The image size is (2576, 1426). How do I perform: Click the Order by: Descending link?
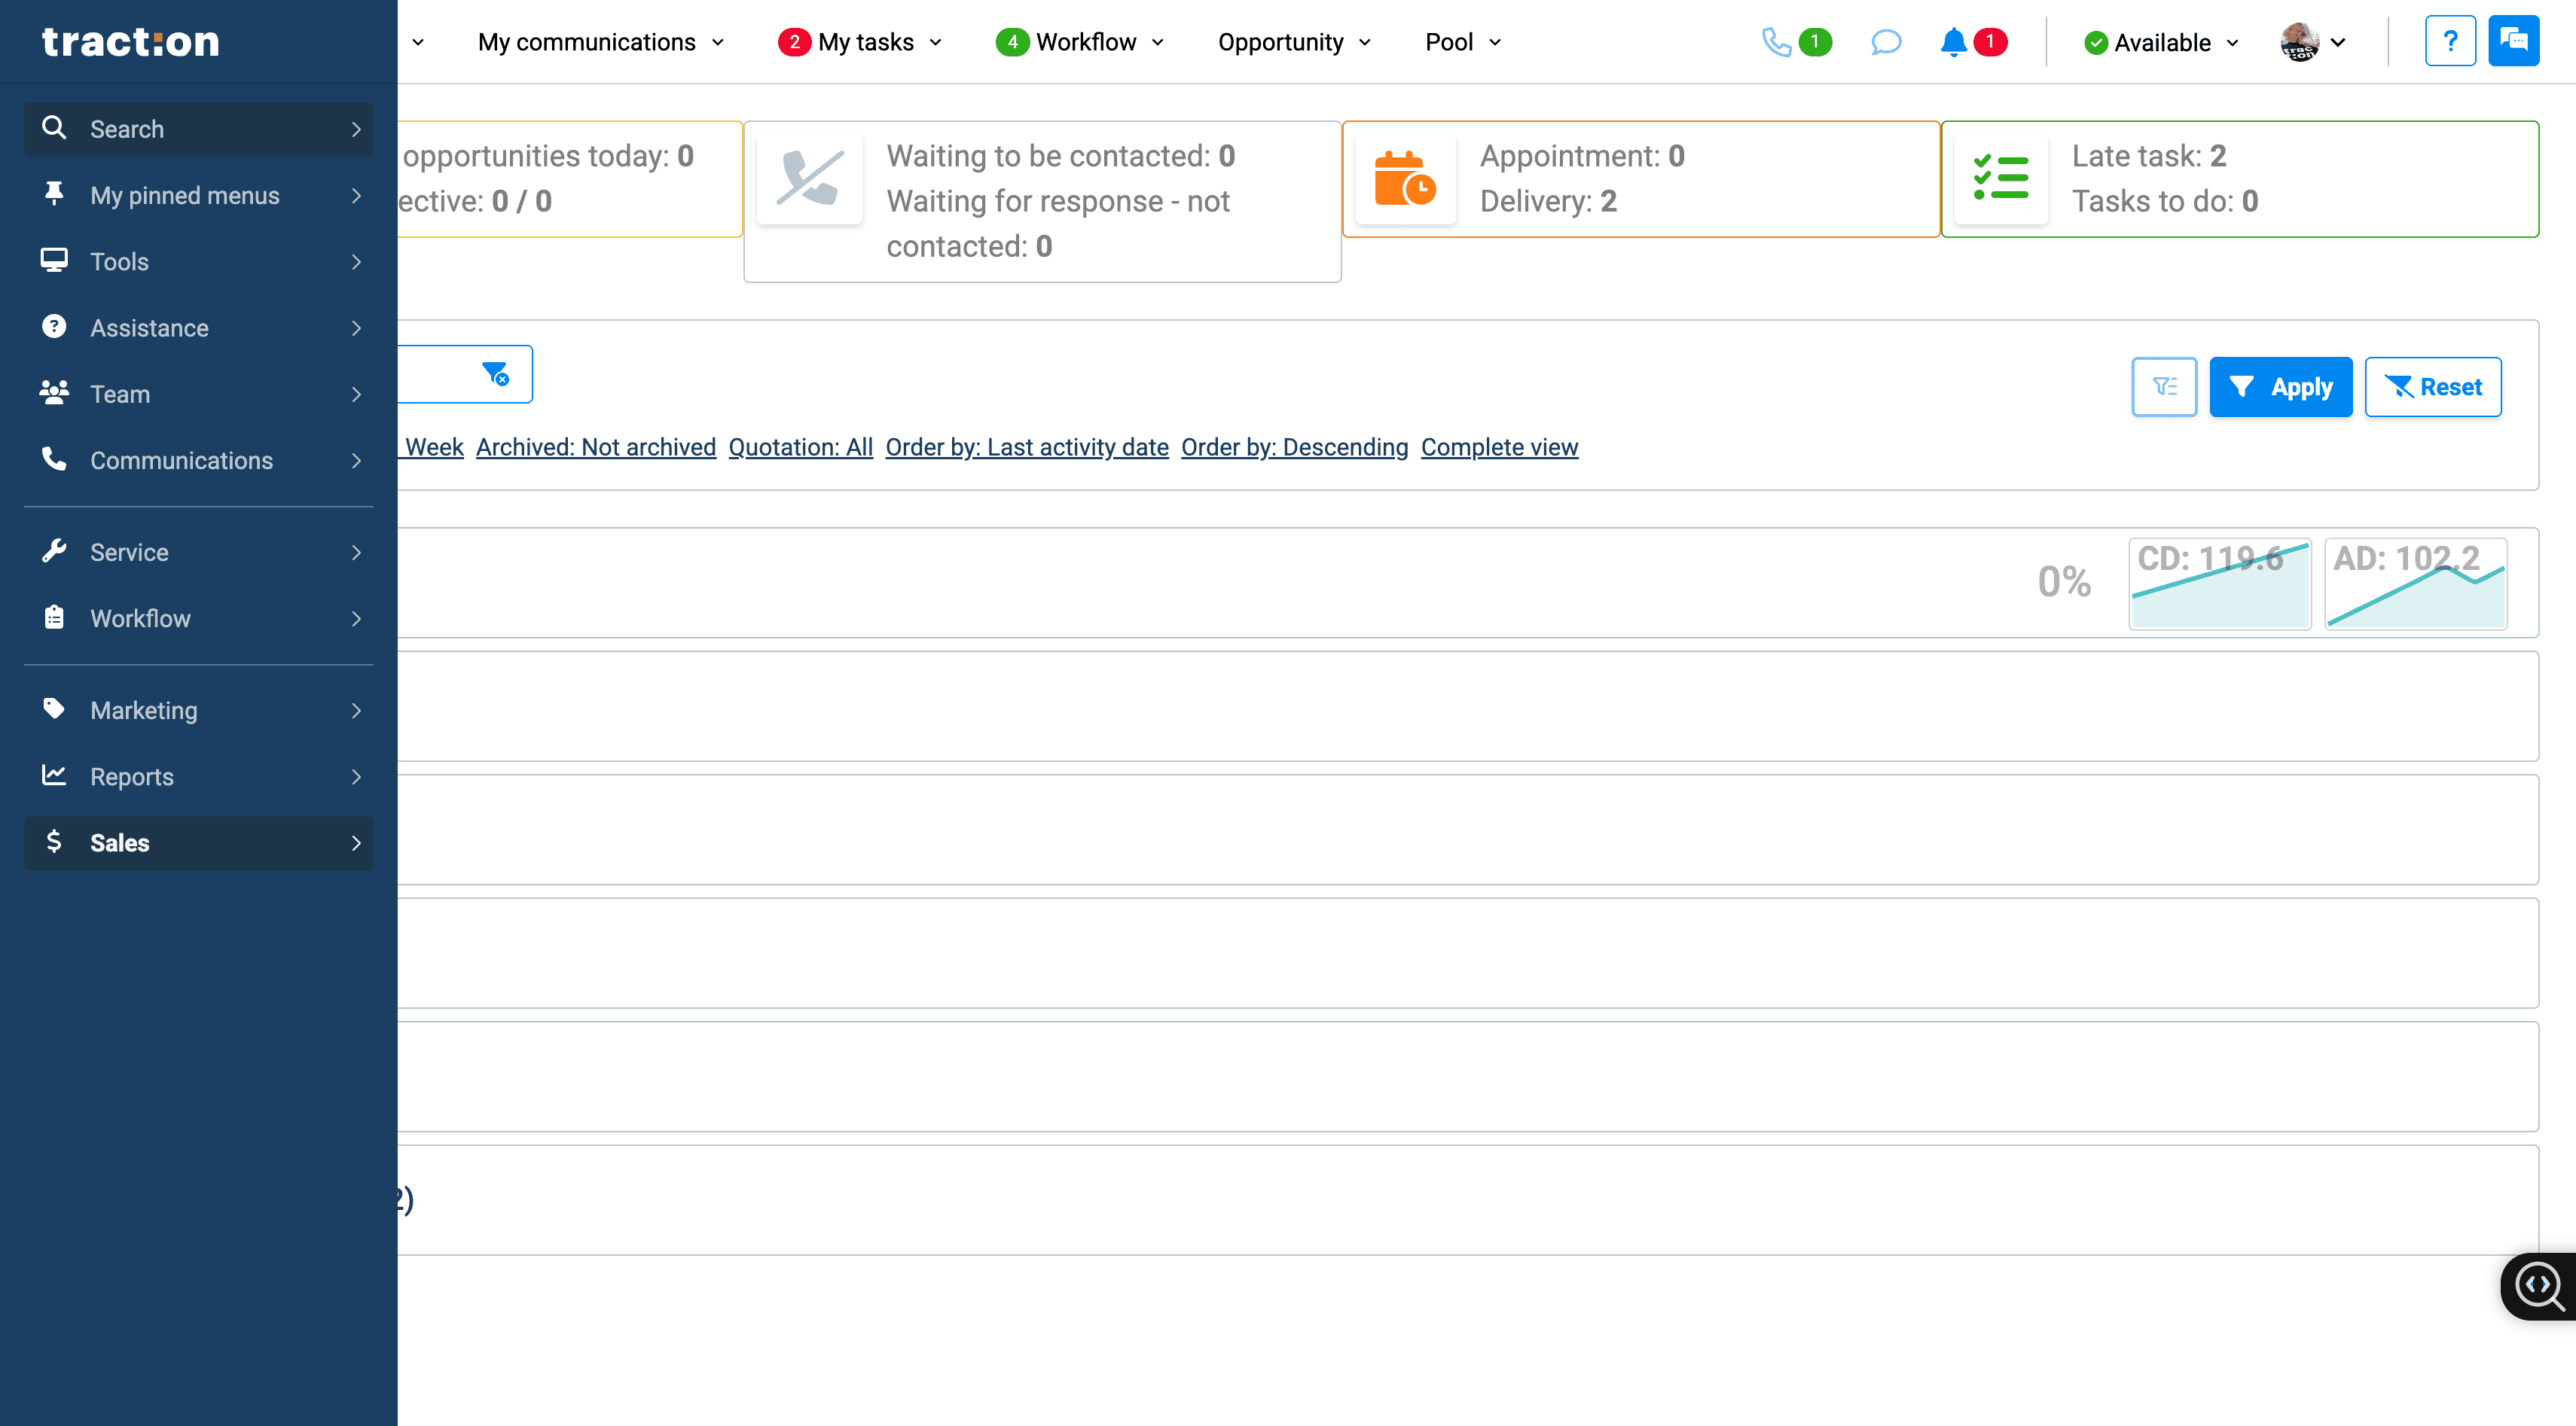(x=1294, y=446)
